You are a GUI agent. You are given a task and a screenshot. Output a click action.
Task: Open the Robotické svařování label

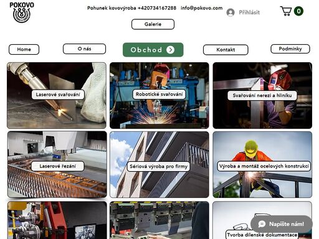pyautogui.click(x=159, y=94)
